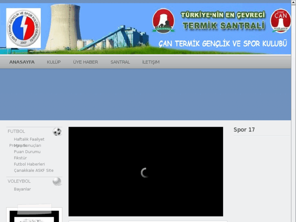Screen dimensions: 296x222
Task: Click the ÇAN TERMİK GENÇLİK VE SPOR KULUBÜ title
Action: tap(223, 44)
